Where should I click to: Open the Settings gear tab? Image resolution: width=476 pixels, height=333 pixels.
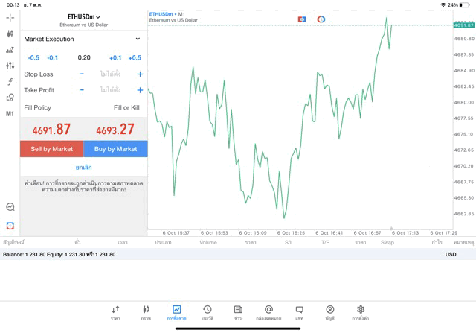coord(361,313)
